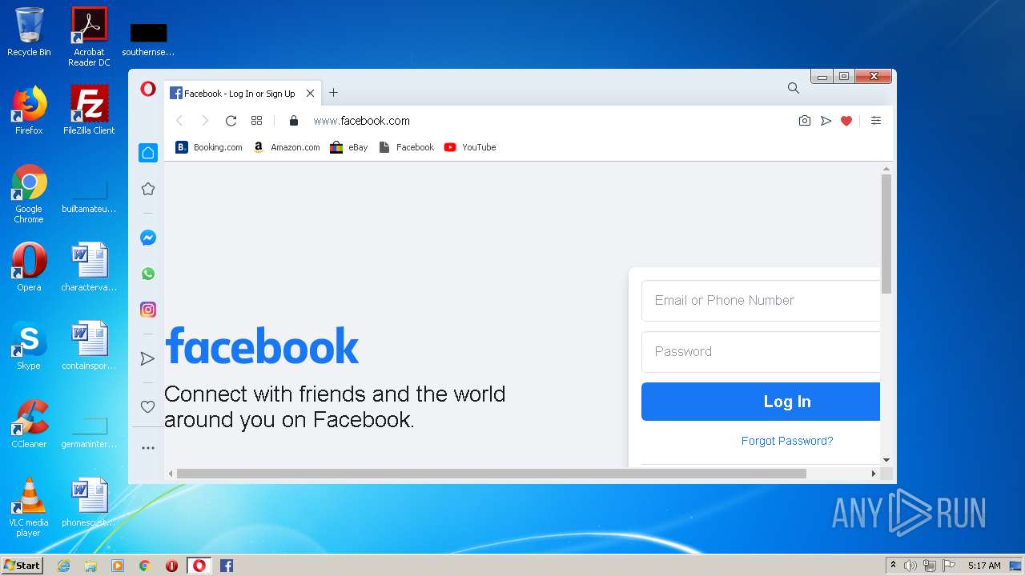This screenshot has width=1025, height=576.
Task: Show hidden tray icons arrow
Action: [x=893, y=566]
